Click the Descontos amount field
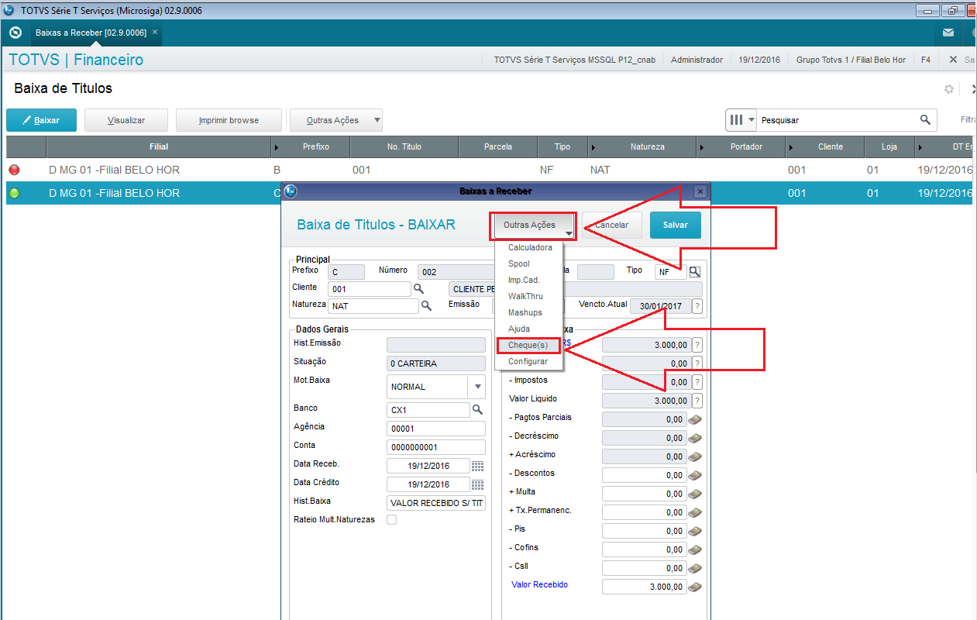The image size is (977, 620). (644, 475)
